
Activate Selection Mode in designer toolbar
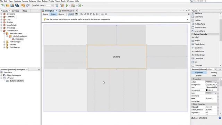(x=69, y=14)
